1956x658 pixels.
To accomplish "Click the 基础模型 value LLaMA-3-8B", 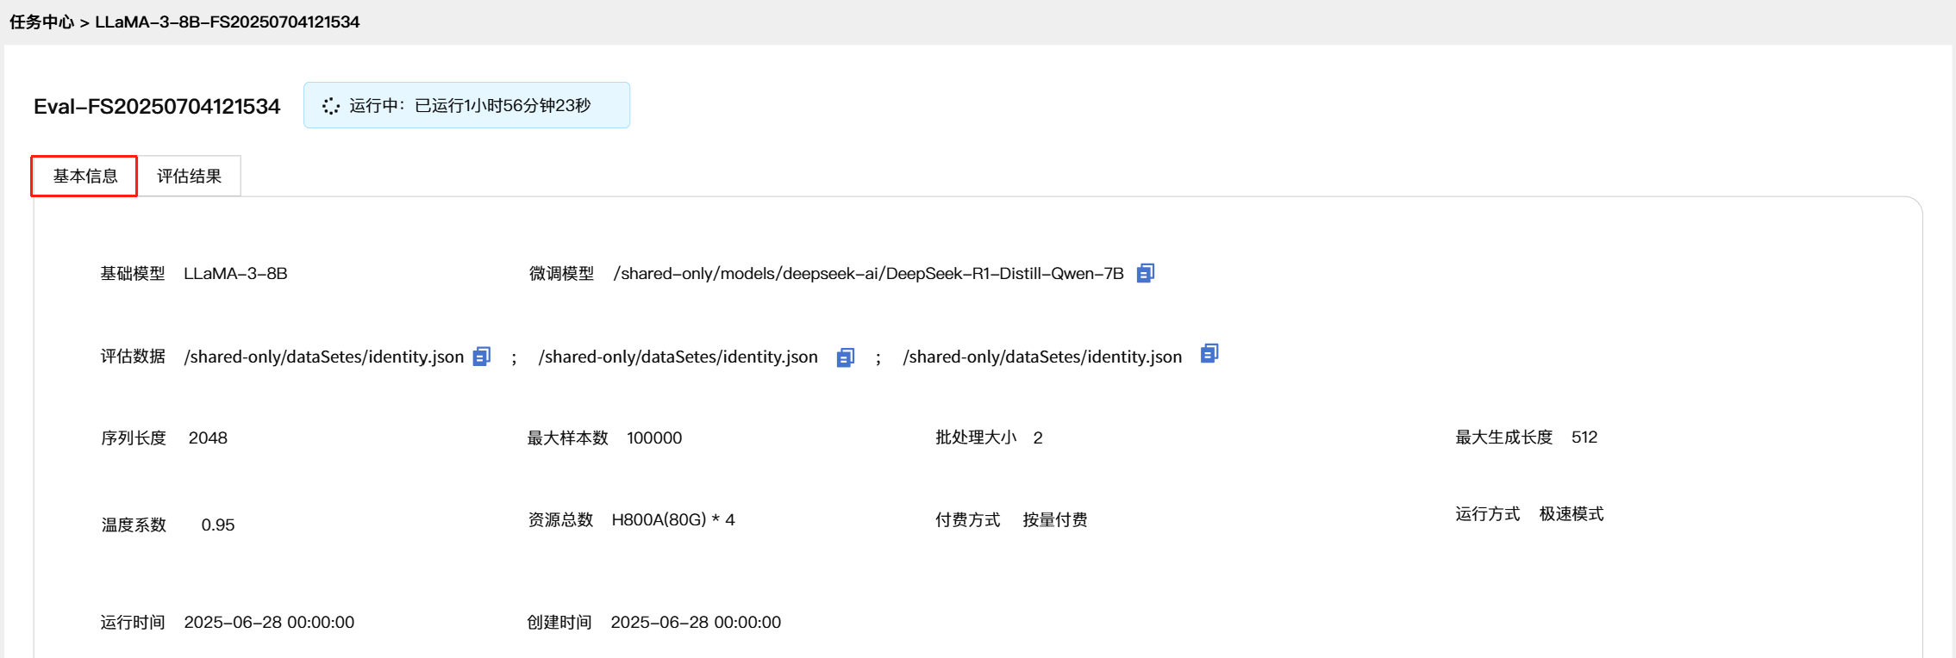I will (235, 273).
